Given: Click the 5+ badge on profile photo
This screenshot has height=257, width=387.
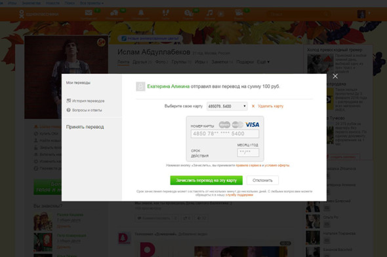Looking at the screenshot, I should pyautogui.click(x=101, y=43).
